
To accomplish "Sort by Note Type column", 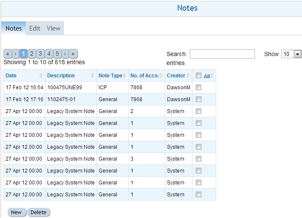I will pyautogui.click(x=112, y=76).
